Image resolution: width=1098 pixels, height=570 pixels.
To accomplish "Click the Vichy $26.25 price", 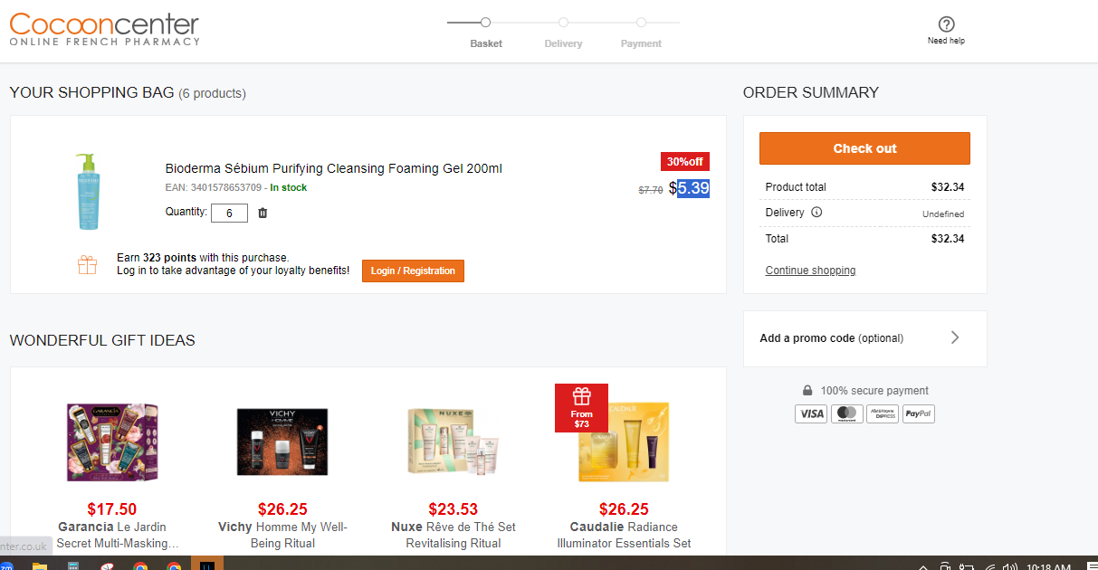I will click(x=282, y=509).
